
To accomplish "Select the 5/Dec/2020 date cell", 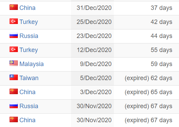I will [92, 78].
